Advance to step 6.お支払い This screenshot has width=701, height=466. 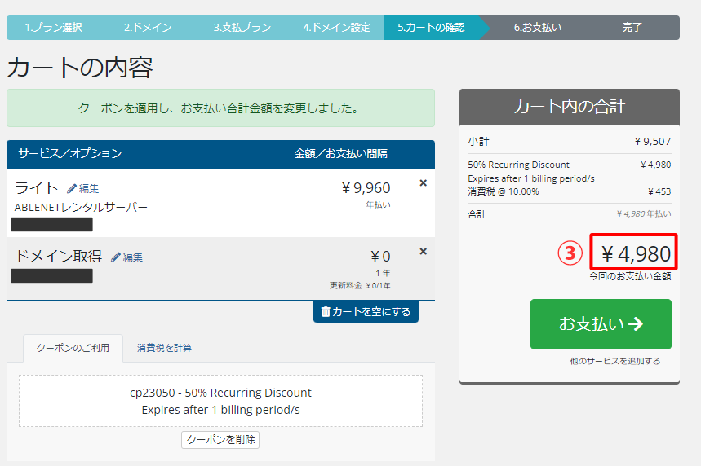537,28
